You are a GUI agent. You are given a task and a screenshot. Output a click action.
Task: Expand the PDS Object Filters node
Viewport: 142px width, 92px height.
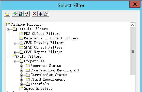(15, 34)
